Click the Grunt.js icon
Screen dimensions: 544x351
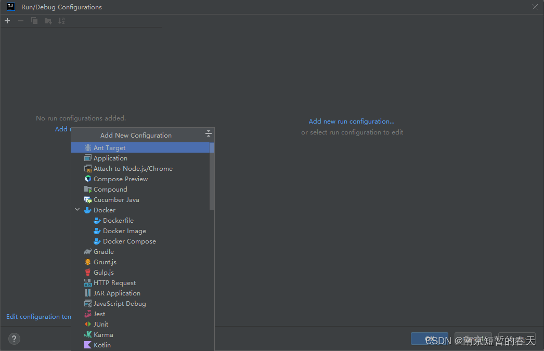point(88,262)
